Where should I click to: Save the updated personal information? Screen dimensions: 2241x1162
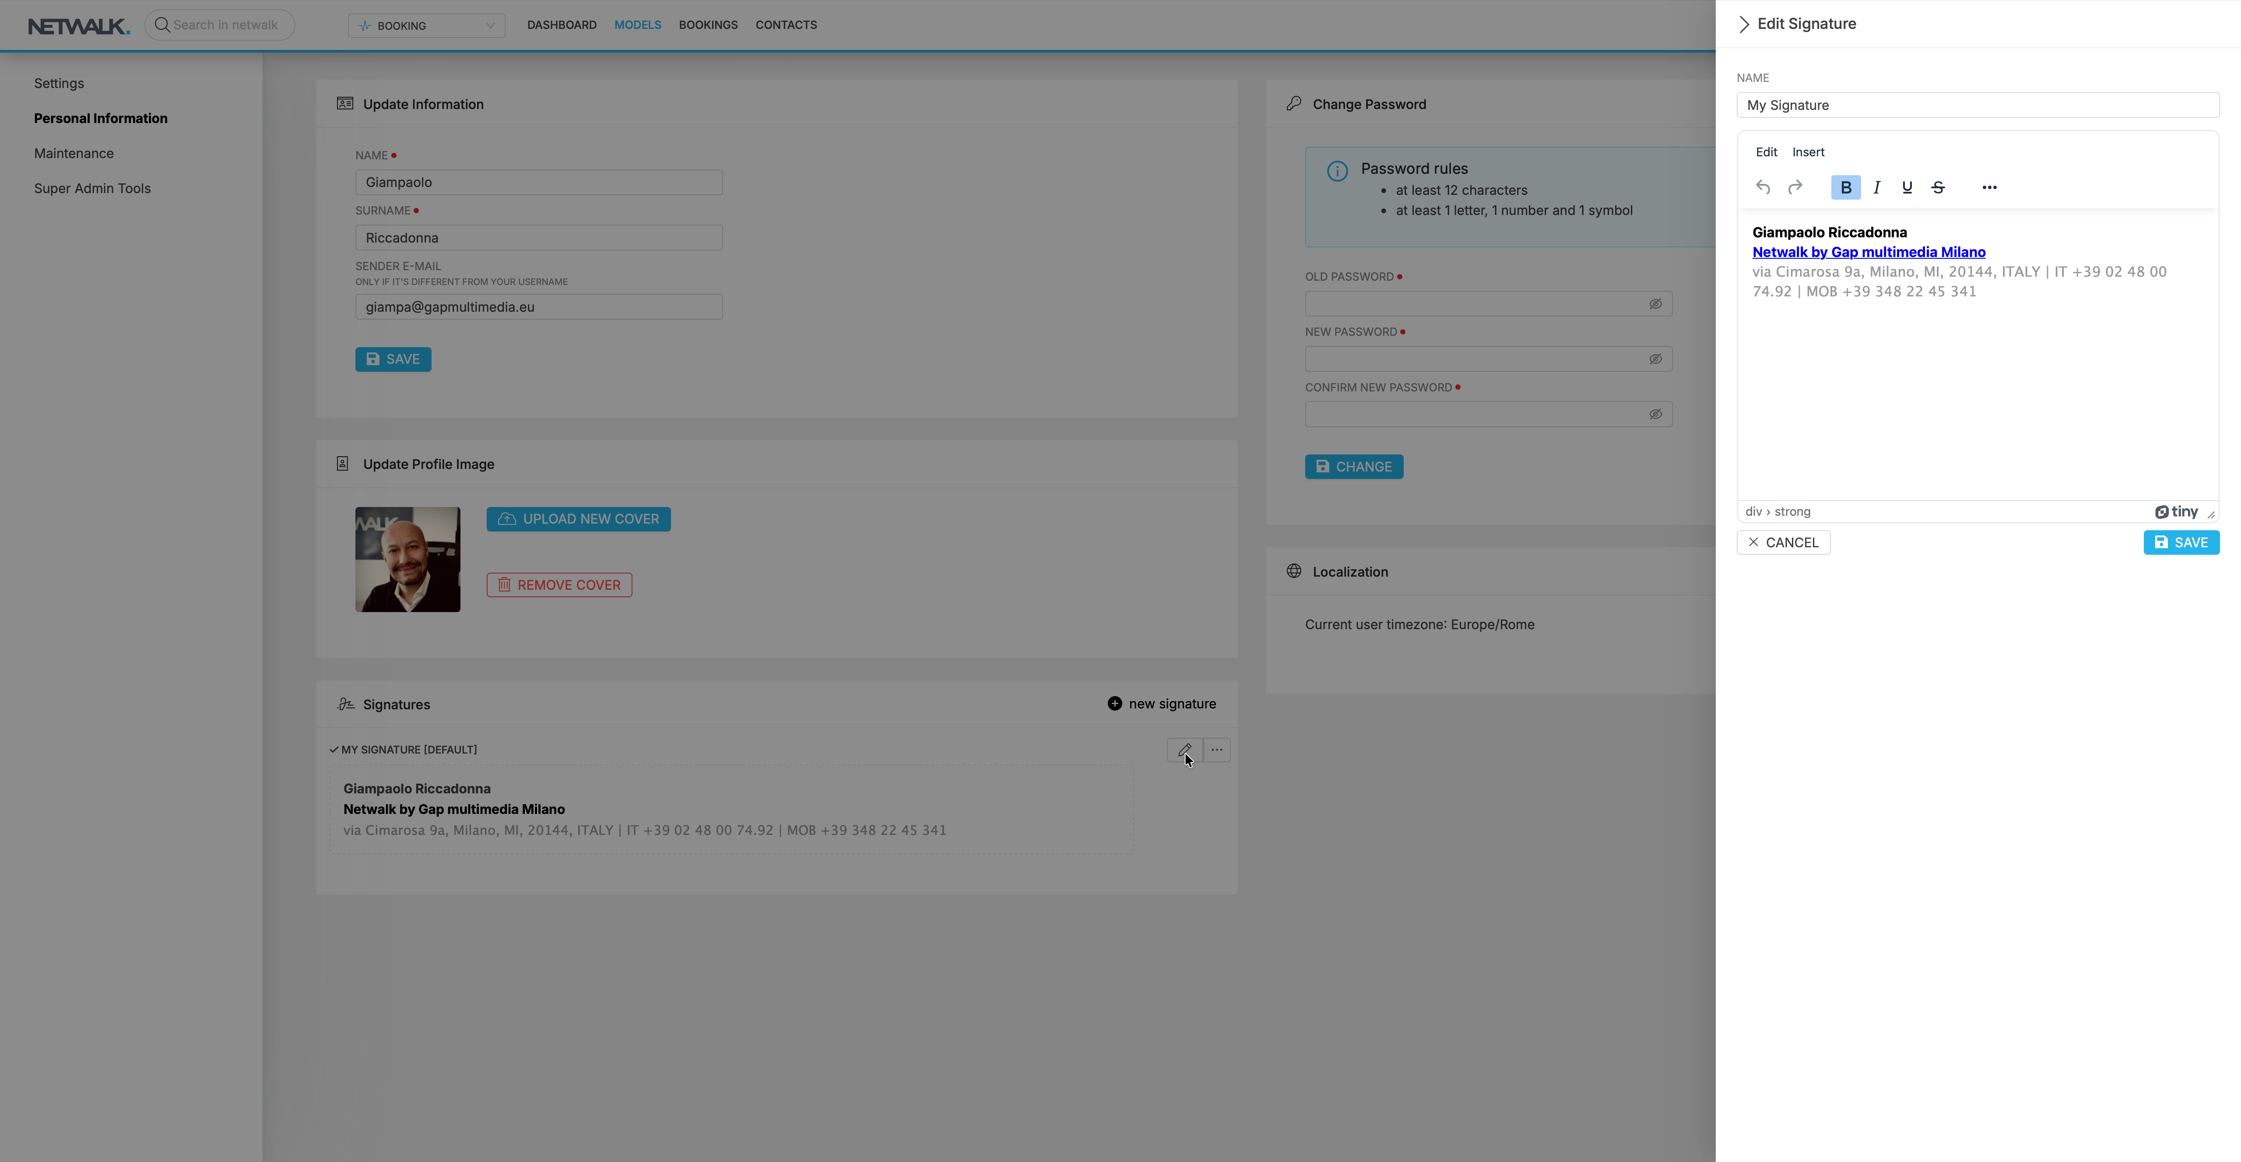click(x=393, y=359)
